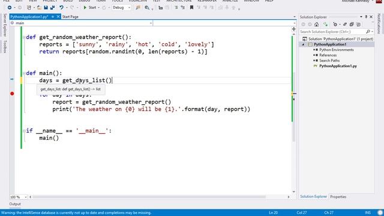Image resolution: width=384 pixels, height=216 pixels.
Task: Click the Collapse All icon in Solution Explorer
Action: [x=352, y=24]
